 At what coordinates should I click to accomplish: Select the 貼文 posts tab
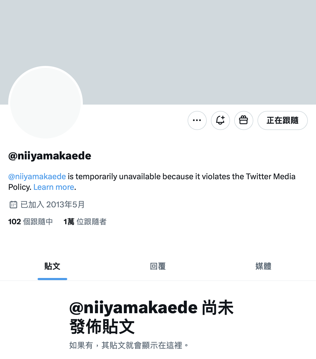click(x=52, y=266)
